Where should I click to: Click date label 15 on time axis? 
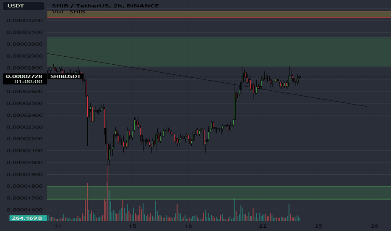(133, 226)
